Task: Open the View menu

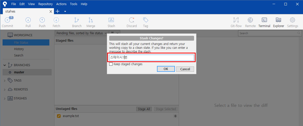Action: (x=31, y=4)
